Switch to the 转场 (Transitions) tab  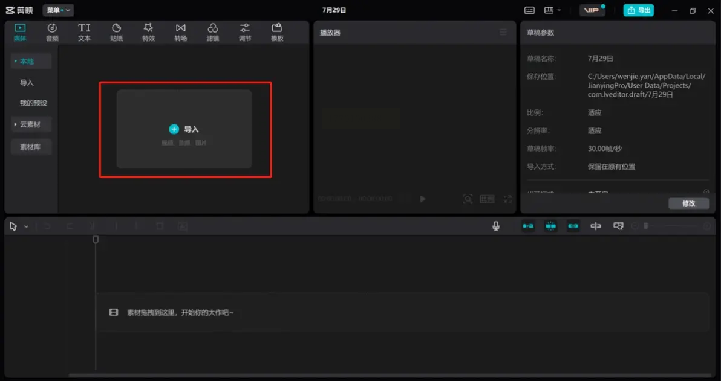(x=181, y=33)
